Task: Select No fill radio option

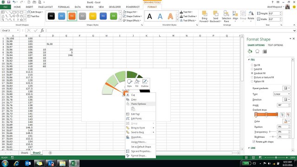Action: coord(252,65)
